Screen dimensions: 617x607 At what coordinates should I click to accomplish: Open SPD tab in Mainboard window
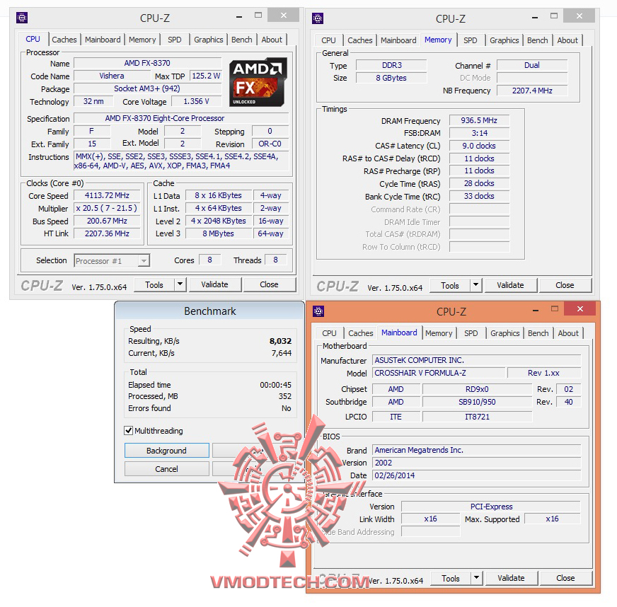(471, 333)
